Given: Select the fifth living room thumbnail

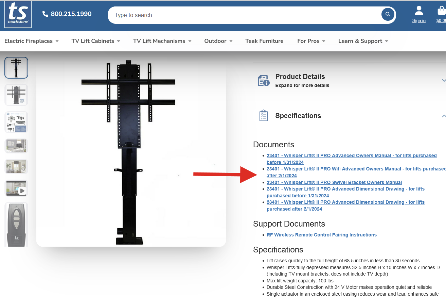Looking at the screenshot, I should click(x=16, y=166).
